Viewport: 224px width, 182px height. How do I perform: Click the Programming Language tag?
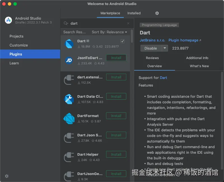click(159, 25)
